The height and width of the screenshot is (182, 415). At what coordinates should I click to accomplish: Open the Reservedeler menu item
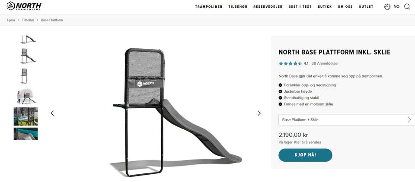268,6
